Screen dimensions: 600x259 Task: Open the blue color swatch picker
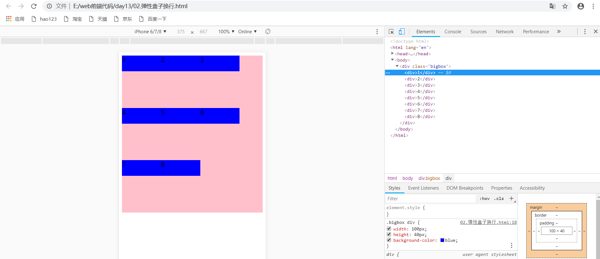[x=442, y=240]
